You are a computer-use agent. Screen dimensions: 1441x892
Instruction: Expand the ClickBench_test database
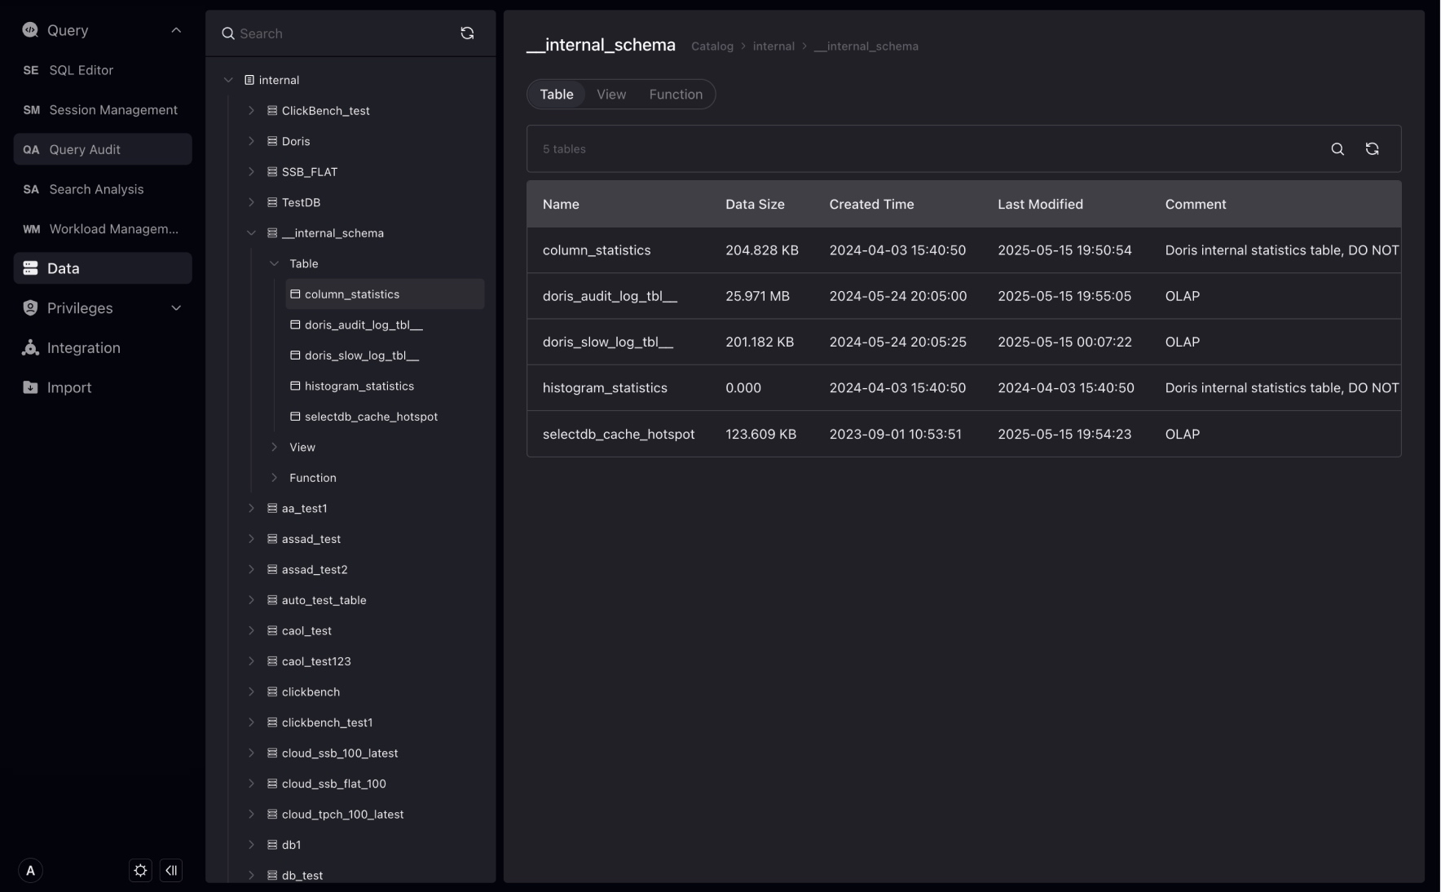tap(252, 110)
